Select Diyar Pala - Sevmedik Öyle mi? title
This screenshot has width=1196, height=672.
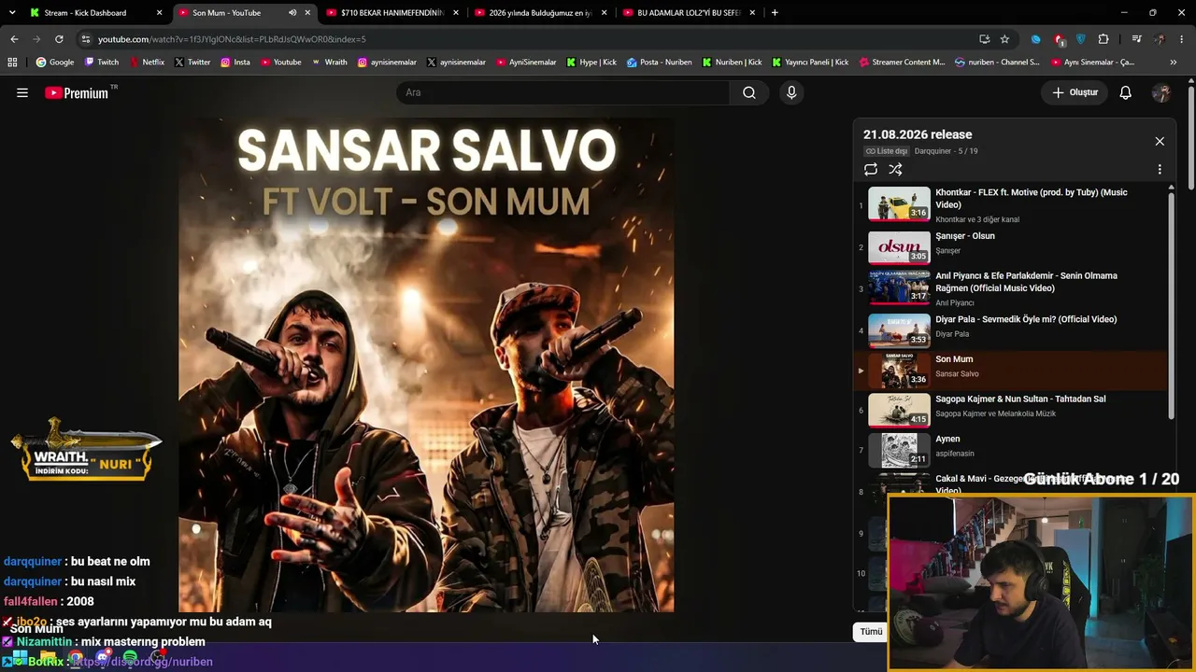pyautogui.click(x=1026, y=319)
